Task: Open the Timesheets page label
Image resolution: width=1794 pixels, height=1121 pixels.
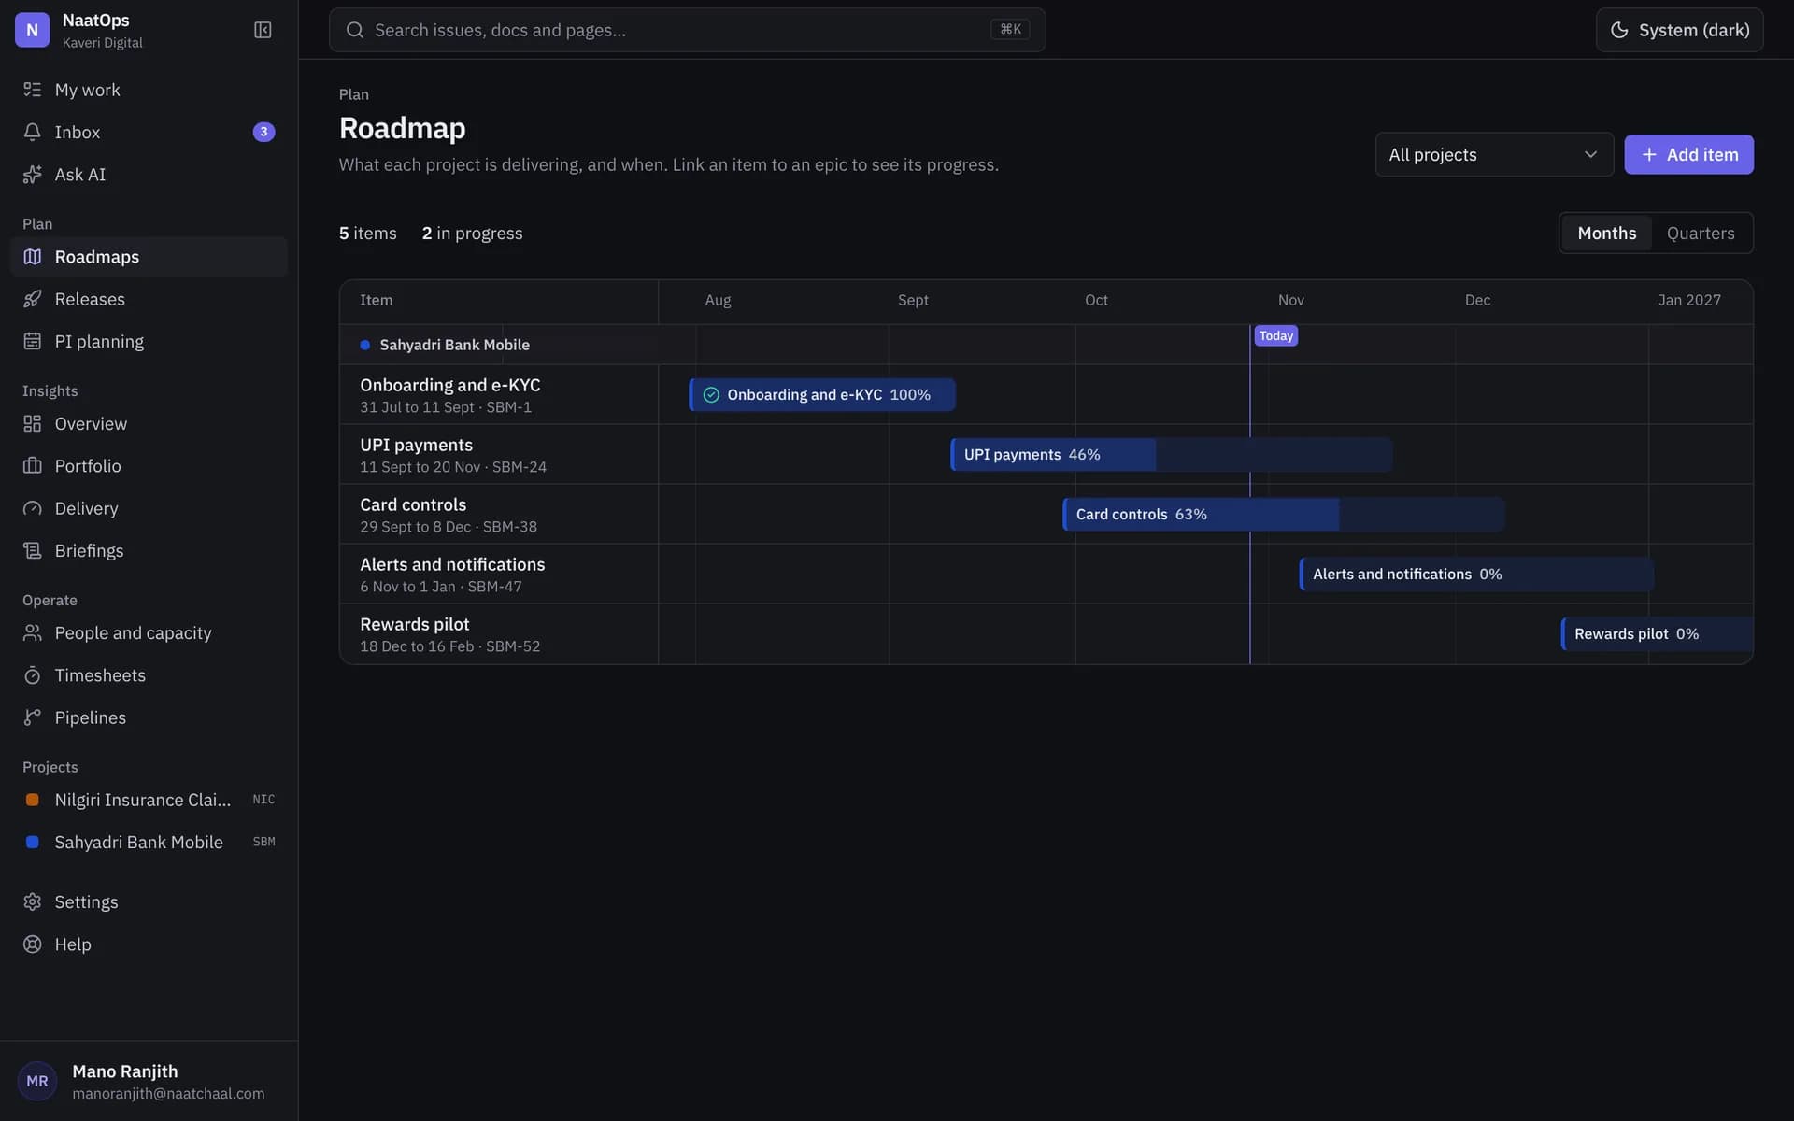Action: tap(100, 675)
